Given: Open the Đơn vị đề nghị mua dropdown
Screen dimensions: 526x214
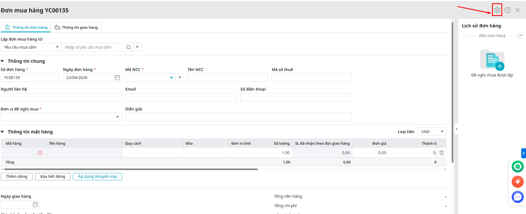Looking at the screenshot, I should pyautogui.click(x=117, y=117).
